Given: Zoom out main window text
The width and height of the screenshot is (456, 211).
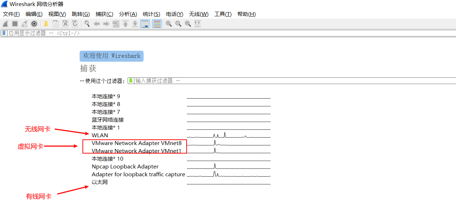Looking at the screenshot, I should (178, 24).
